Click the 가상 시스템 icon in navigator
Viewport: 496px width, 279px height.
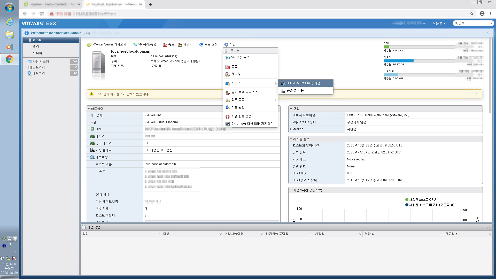[30, 61]
